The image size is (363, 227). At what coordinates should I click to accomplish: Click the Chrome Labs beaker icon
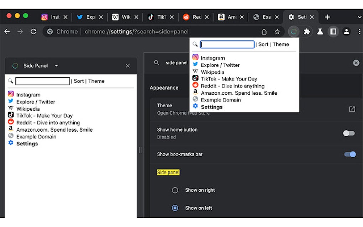click(x=320, y=31)
